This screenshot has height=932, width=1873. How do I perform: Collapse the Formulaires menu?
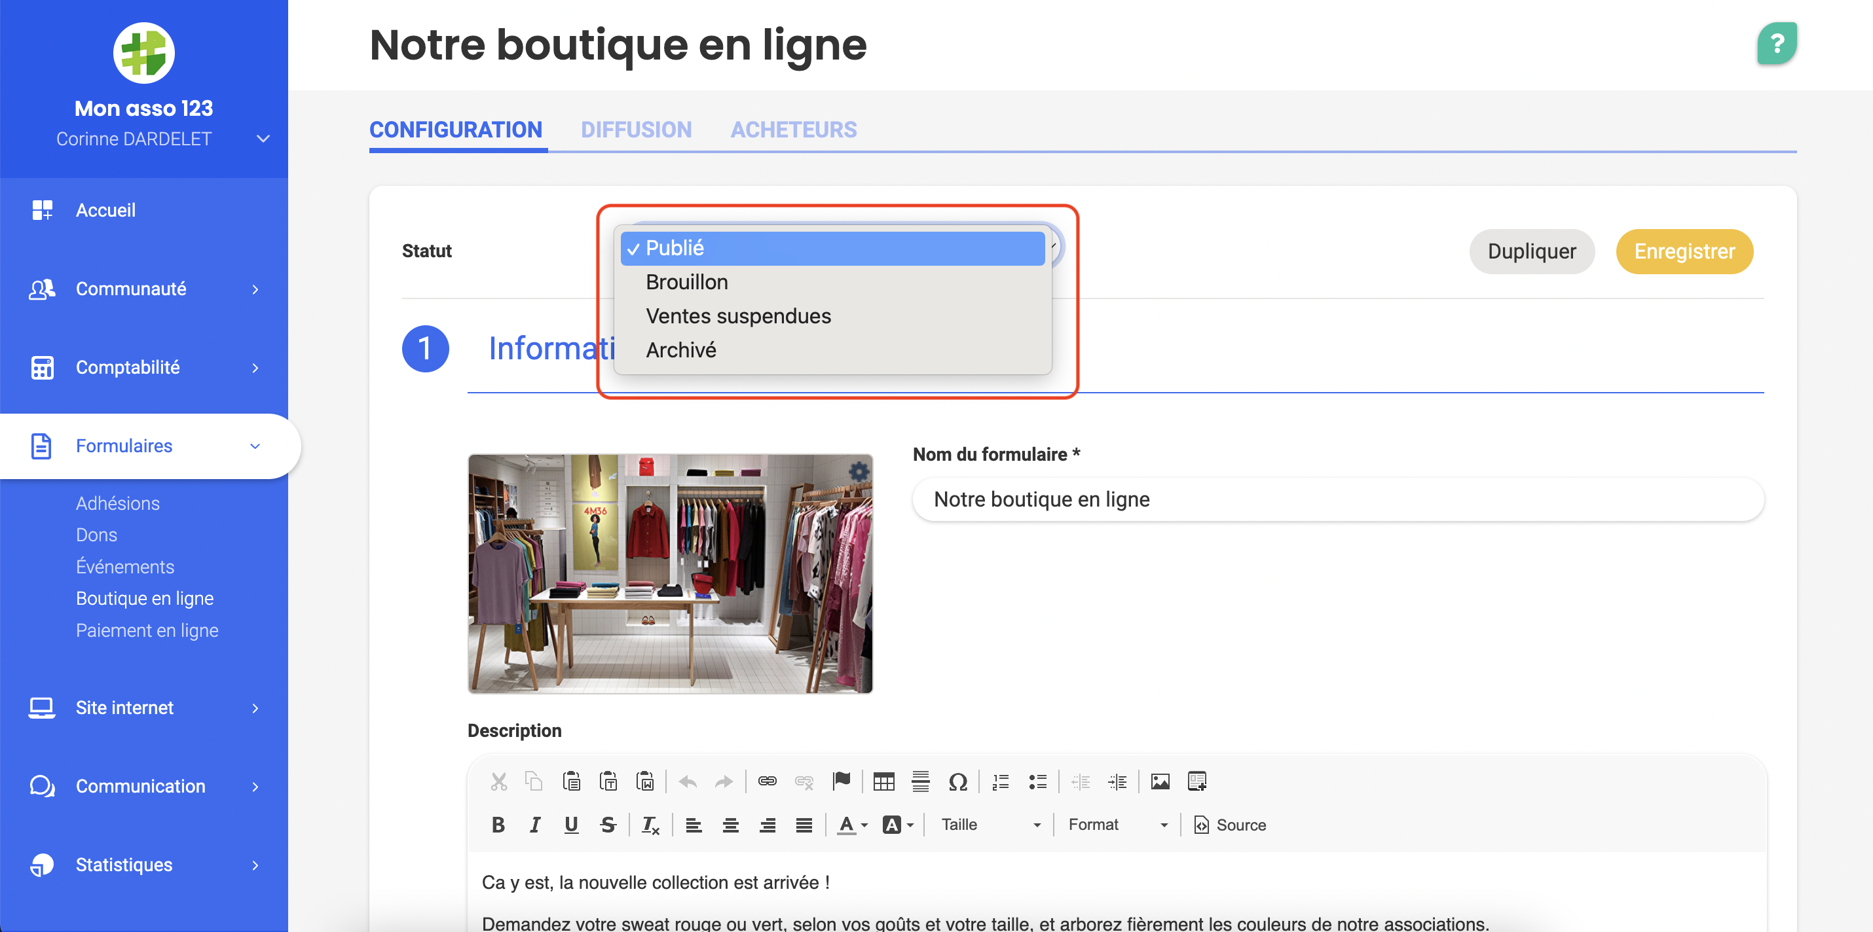(x=149, y=445)
